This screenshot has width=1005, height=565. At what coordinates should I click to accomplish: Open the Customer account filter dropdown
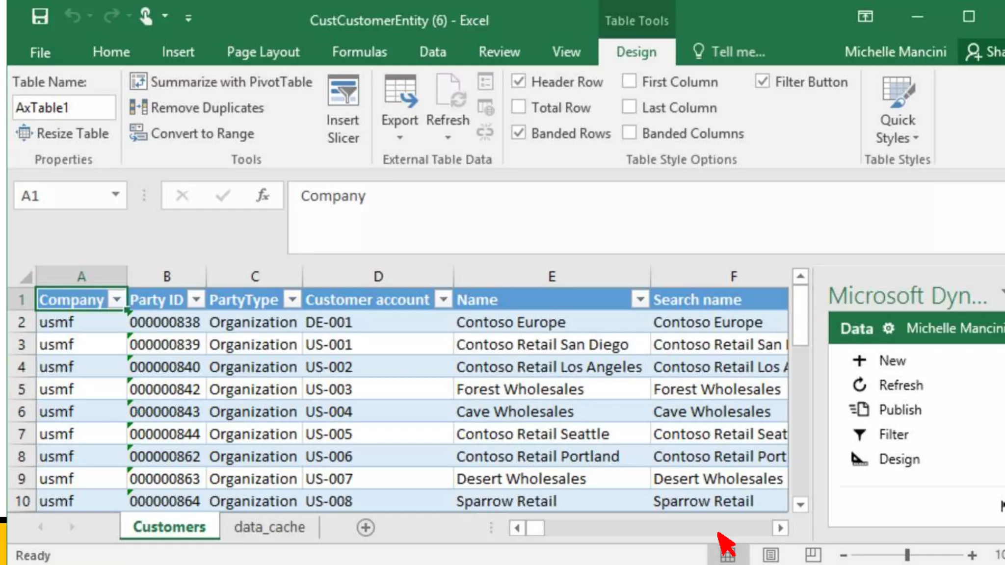(x=444, y=299)
